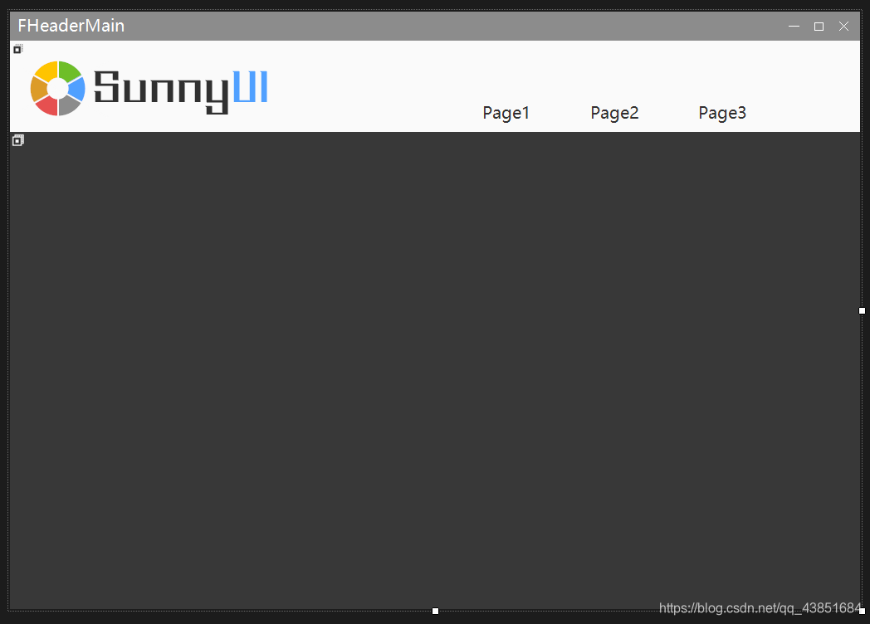Click the SunnyUI logo image
The height and width of the screenshot is (624, 870).
pyautogui.click(x=149, y=88)
